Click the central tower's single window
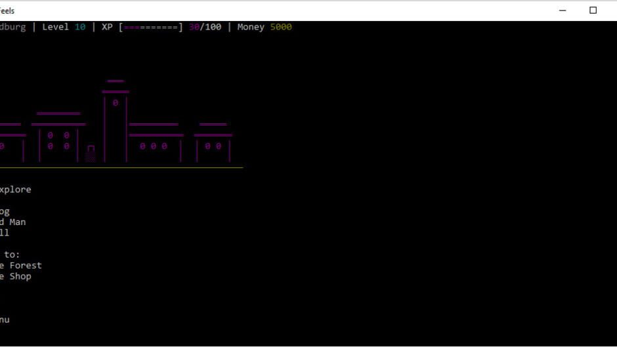The height and width of the screenshot is (347, 617). coord(116,103)
